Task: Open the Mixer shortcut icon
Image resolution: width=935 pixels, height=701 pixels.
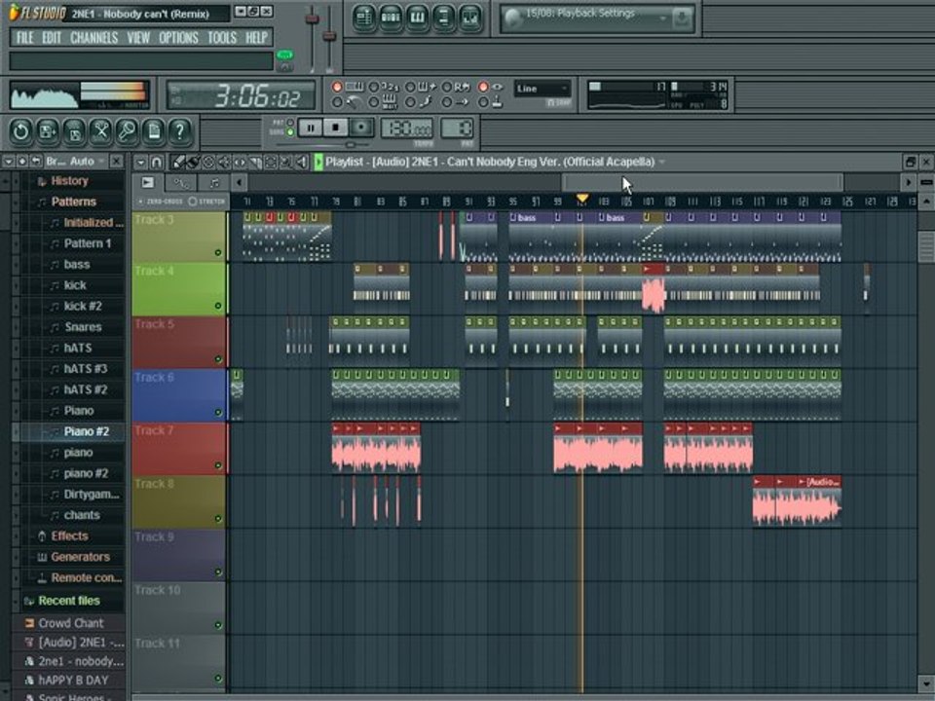Action: point(469,18)
